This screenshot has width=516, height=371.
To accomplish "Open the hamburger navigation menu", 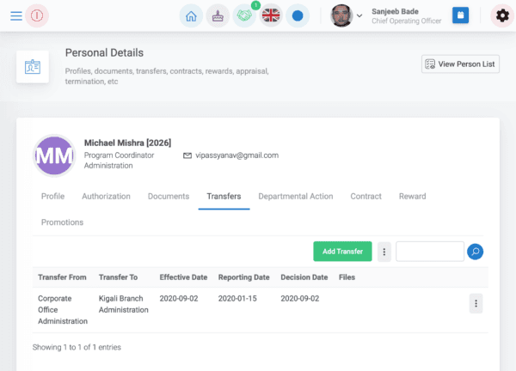I will tap(16, 15).
